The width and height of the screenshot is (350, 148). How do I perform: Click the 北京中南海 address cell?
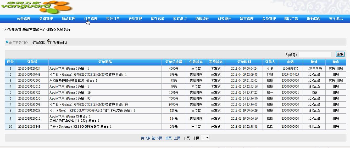coord(314,69)
